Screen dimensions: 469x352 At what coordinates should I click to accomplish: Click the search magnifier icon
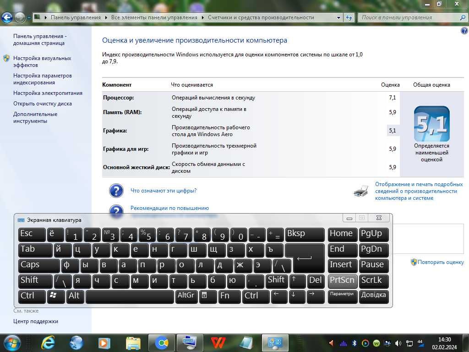[x=463, y=18]
